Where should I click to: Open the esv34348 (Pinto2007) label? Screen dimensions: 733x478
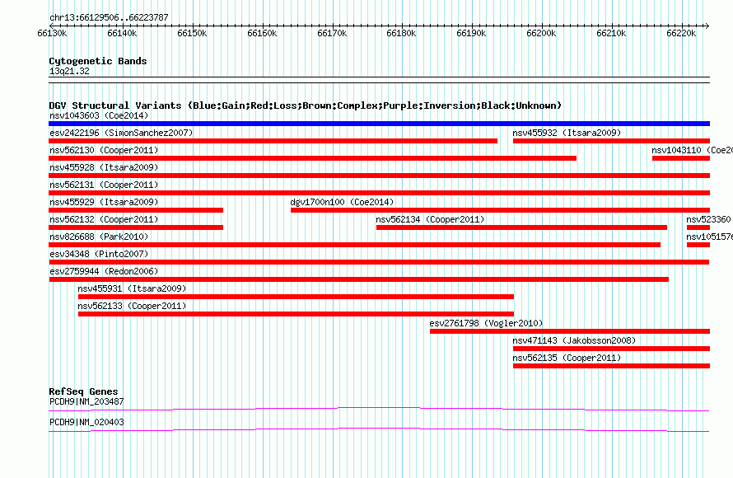99,254
